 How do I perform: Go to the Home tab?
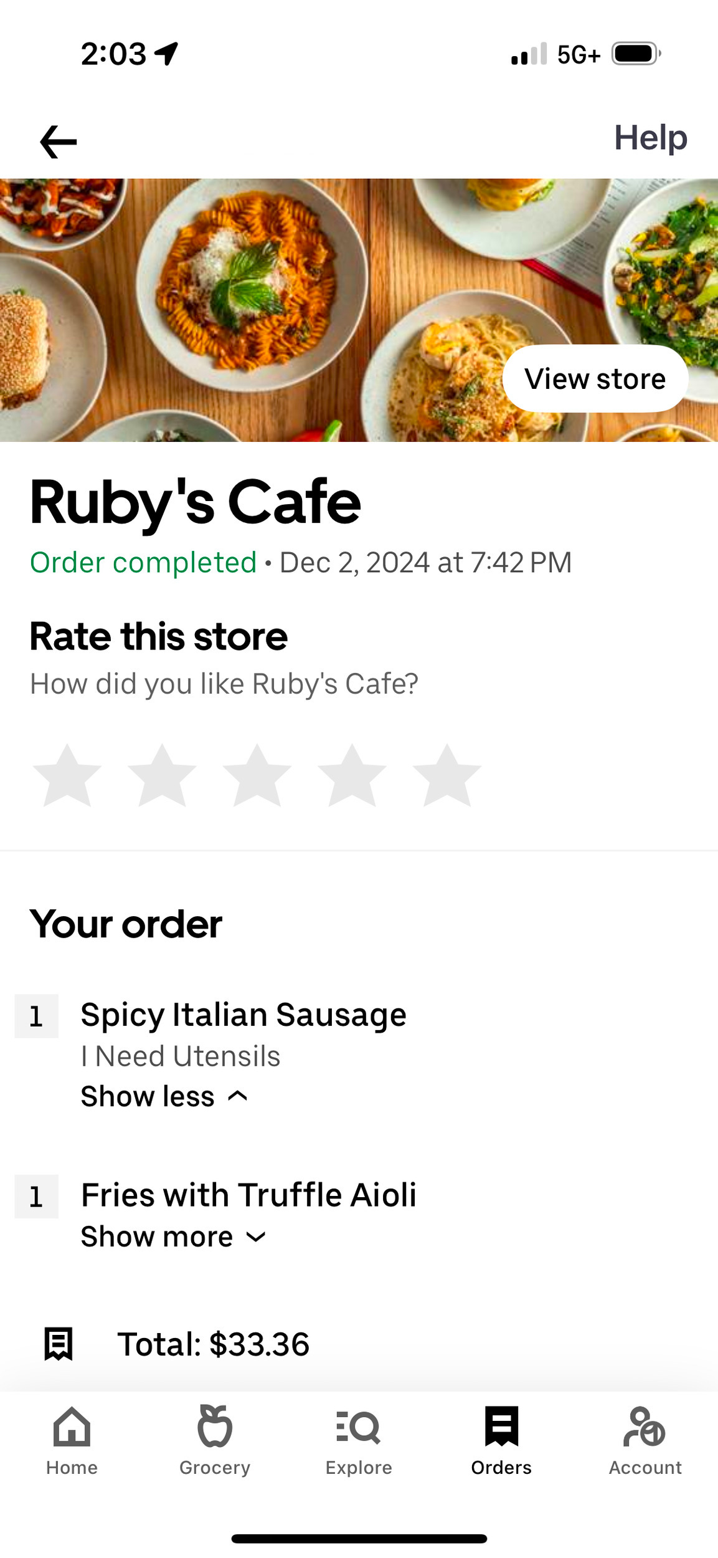(72, 1440)
